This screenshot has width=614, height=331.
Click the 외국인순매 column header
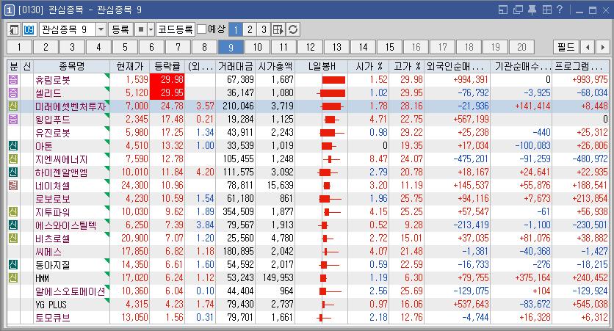458,66
